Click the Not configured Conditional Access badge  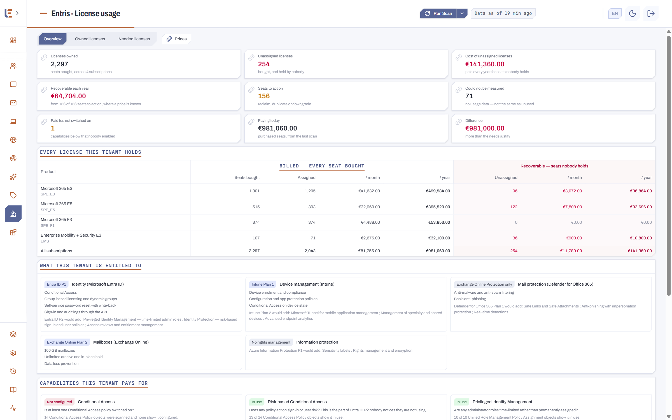pyautogui.click(x=59, y=402)
